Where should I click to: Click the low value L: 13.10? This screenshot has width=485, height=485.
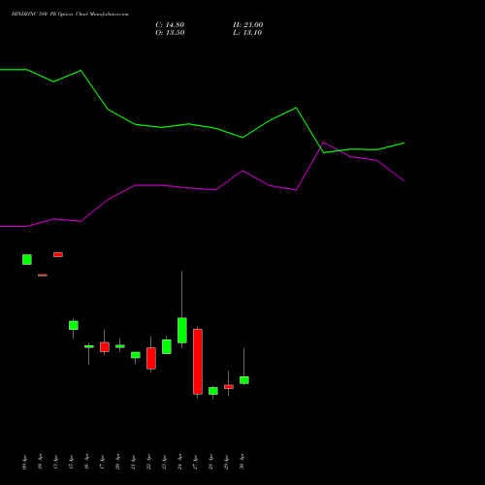(x=247, y=33)
